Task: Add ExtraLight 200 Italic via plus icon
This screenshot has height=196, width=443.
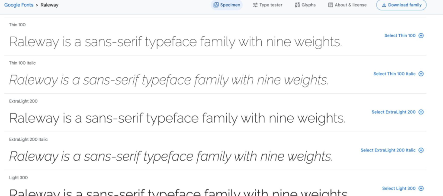Action: pos(421,150)
